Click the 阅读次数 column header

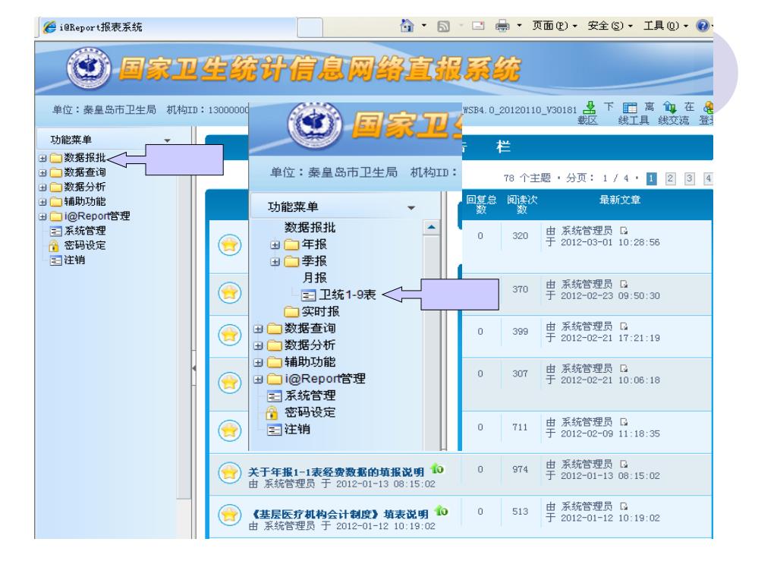pos(522,204)
